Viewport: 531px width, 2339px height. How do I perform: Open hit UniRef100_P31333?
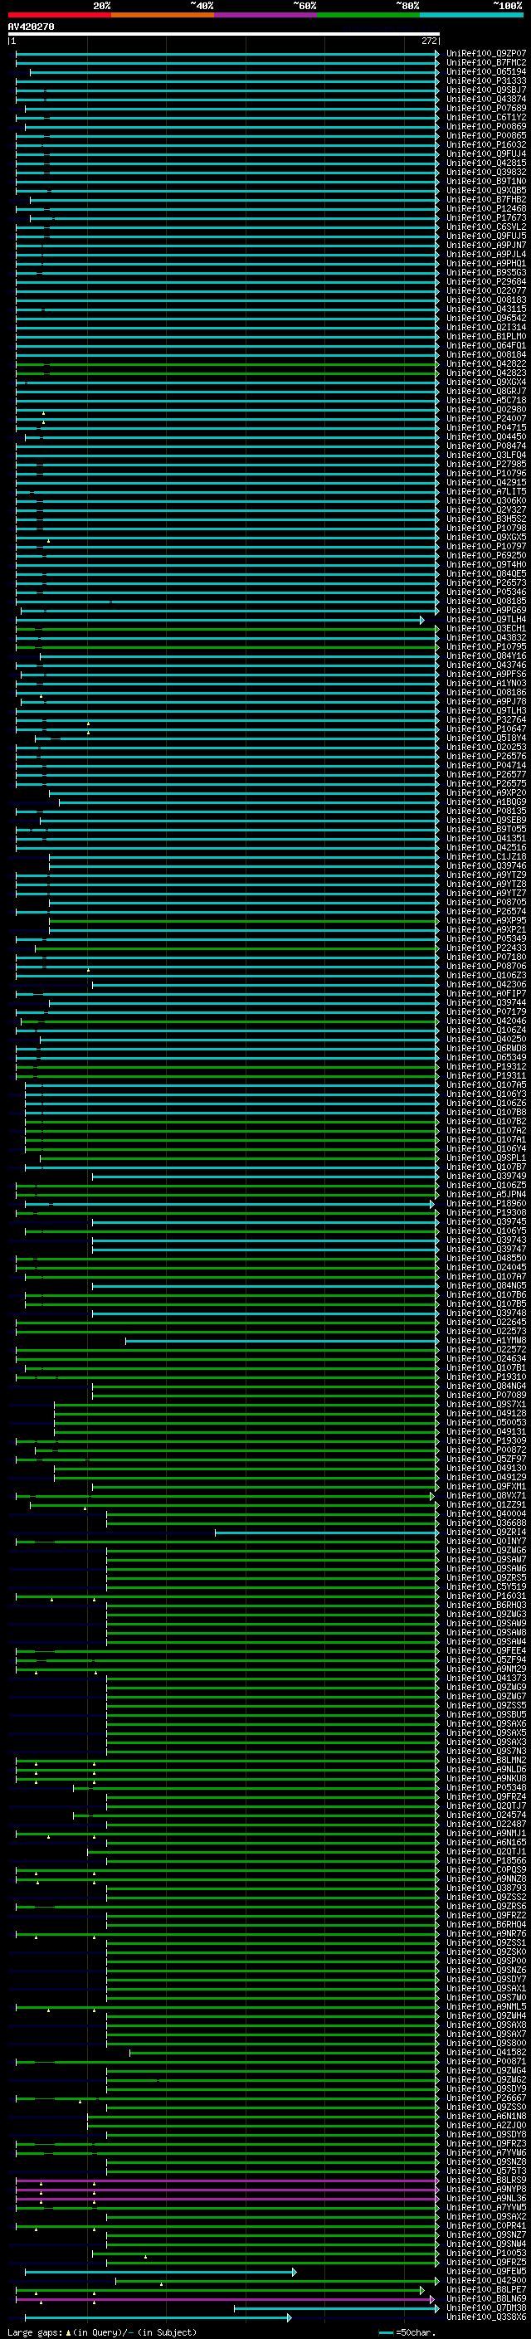pos(486,80)
